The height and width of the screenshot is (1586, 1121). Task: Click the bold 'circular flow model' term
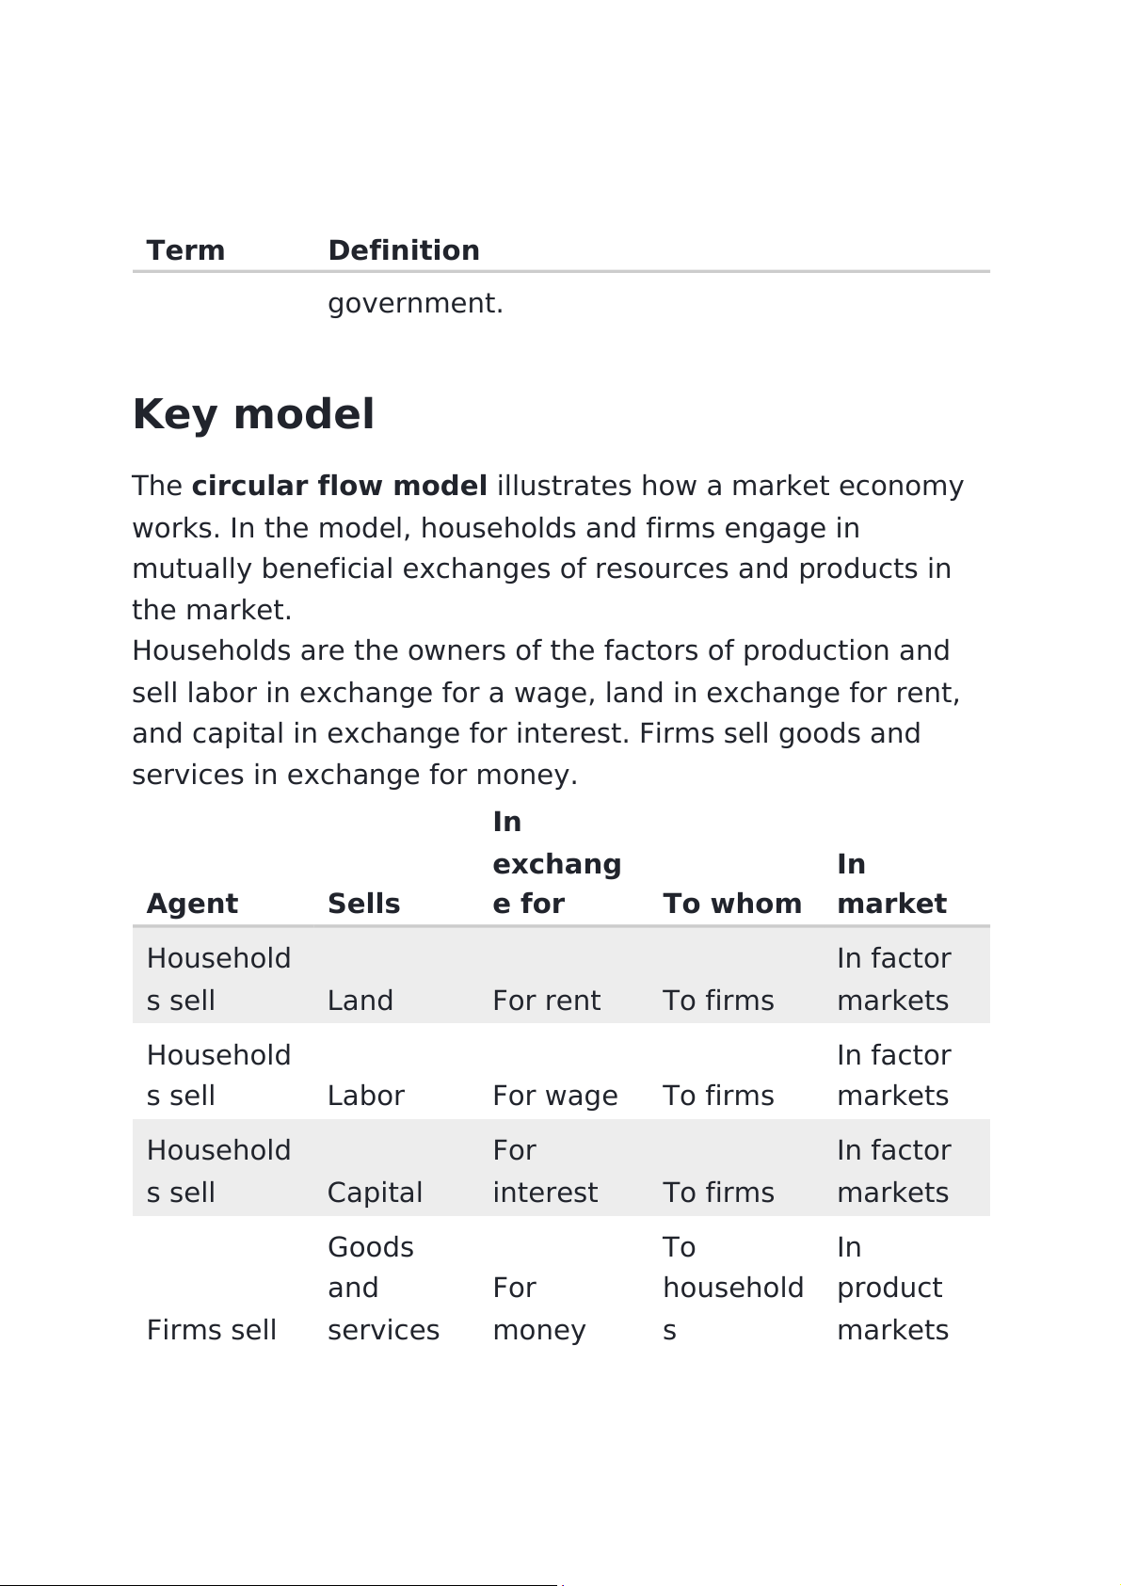coord(339,486)
